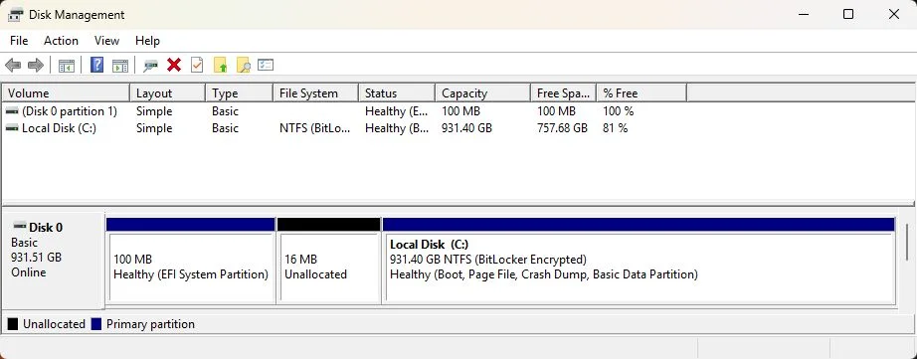
Task: Click the 931.40 GB capacity cell
Action: pos(466,128)
